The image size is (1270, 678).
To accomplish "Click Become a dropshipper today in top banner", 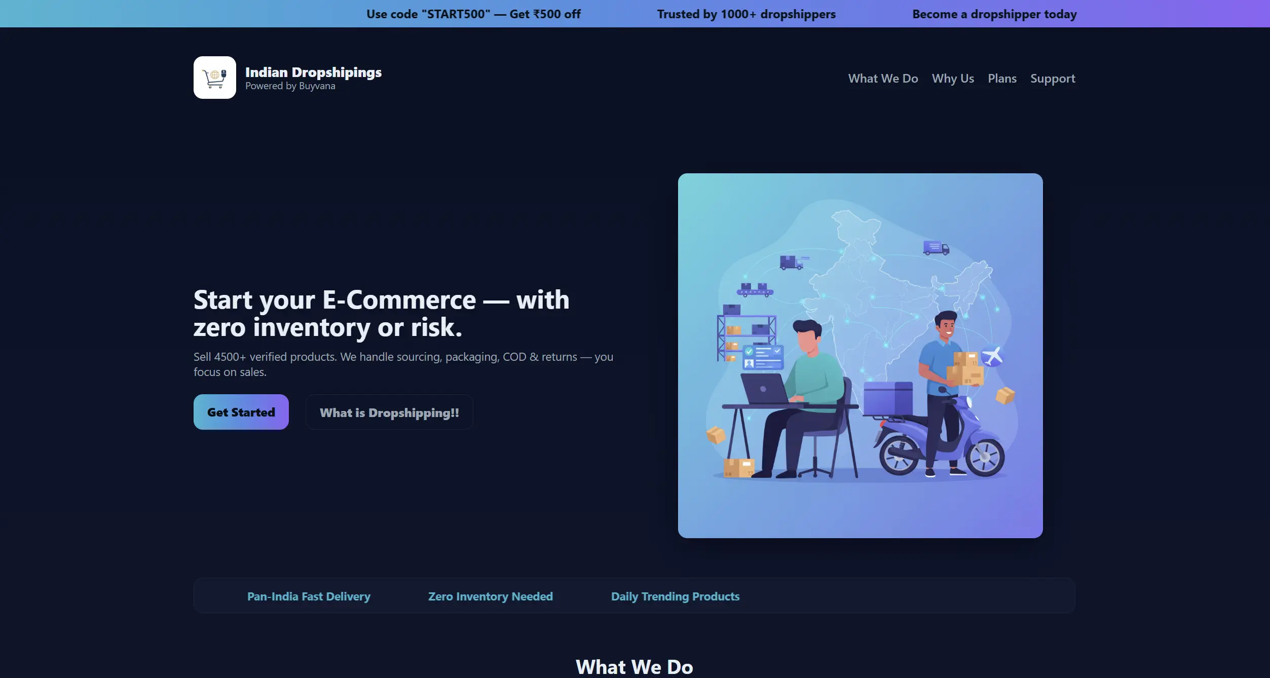I will pyautogui.click(x=994, y=14).
